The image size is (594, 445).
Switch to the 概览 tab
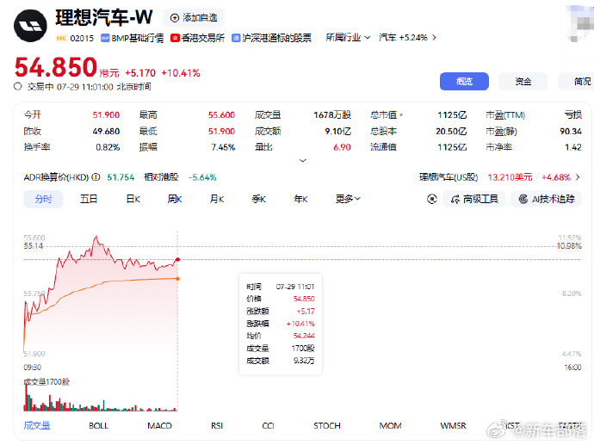pyautogui.click(x=464, y=81)
